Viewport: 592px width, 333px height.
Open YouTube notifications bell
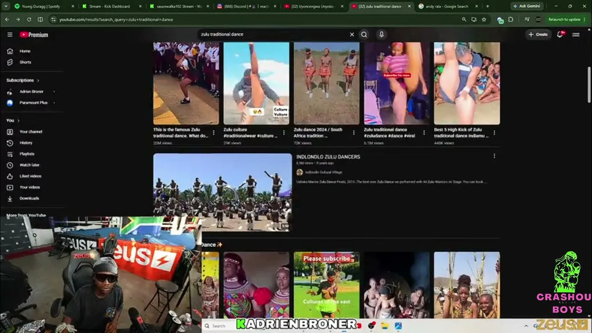tap(561, 34)
